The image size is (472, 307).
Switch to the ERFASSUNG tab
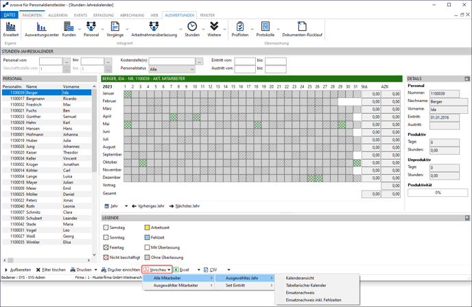(x=103, y=15)
